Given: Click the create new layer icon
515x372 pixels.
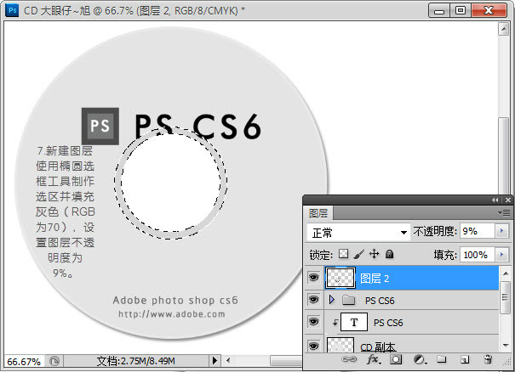Looking at the screenshot, I should [x=464, y=360].
